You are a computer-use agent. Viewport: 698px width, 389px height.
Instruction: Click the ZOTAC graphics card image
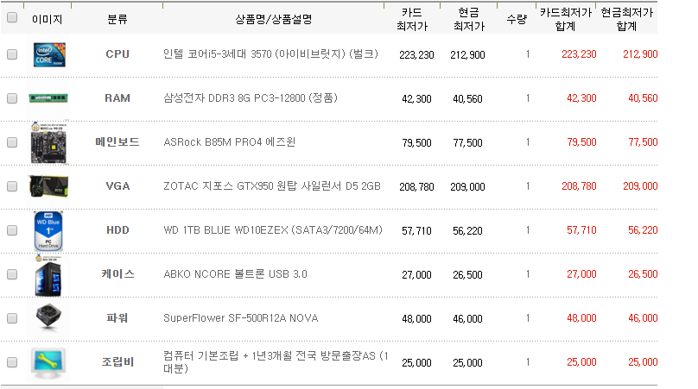(x=47, y=185)
